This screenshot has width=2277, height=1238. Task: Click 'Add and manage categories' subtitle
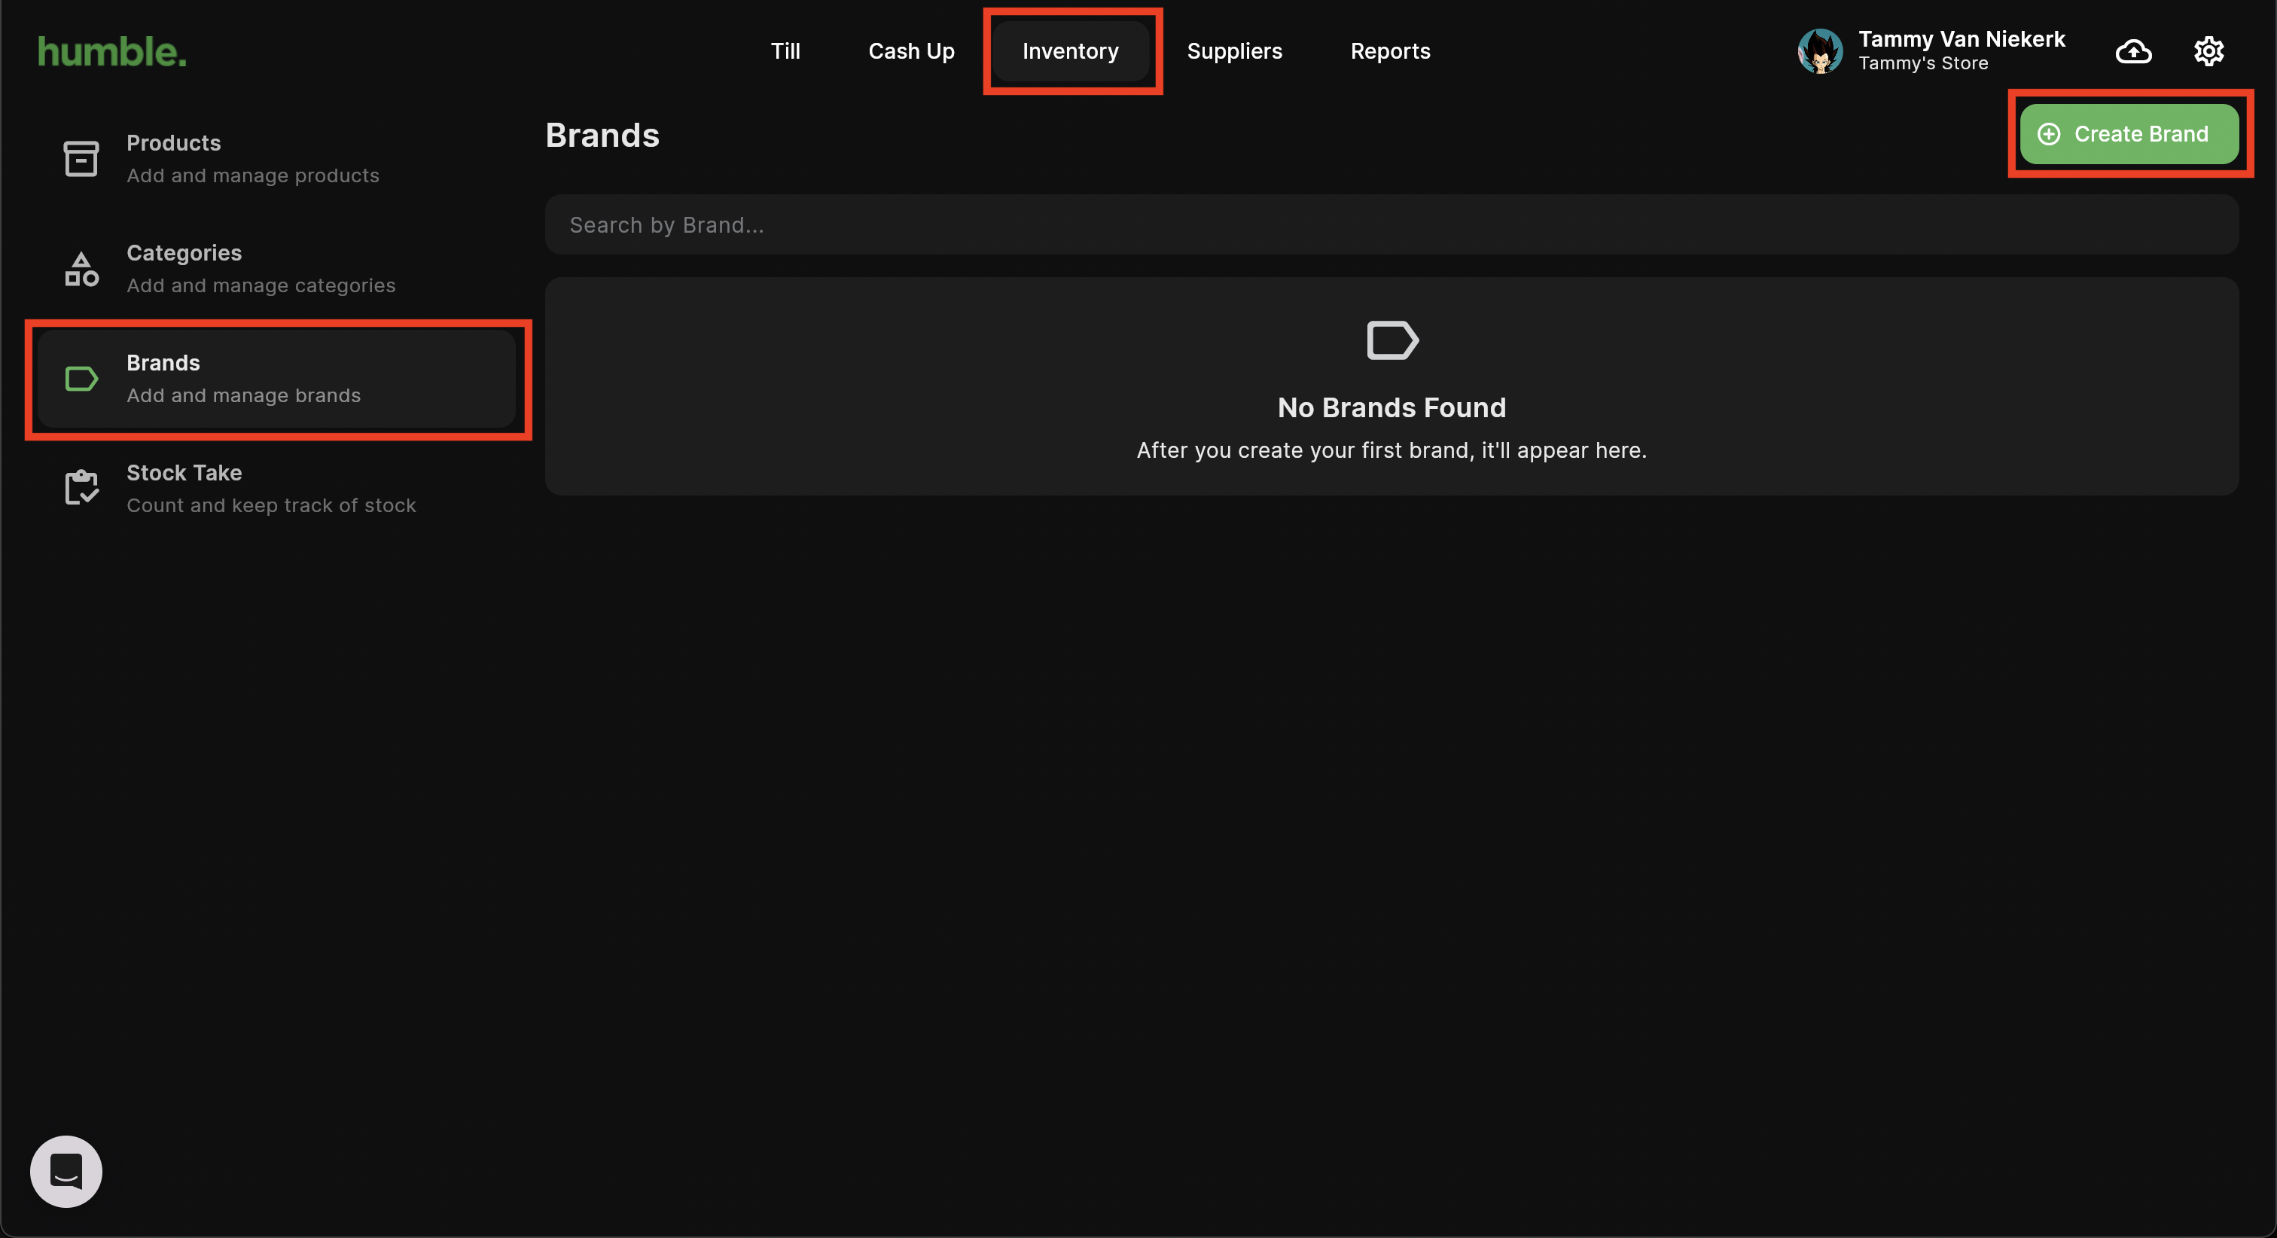click(261, 285)
